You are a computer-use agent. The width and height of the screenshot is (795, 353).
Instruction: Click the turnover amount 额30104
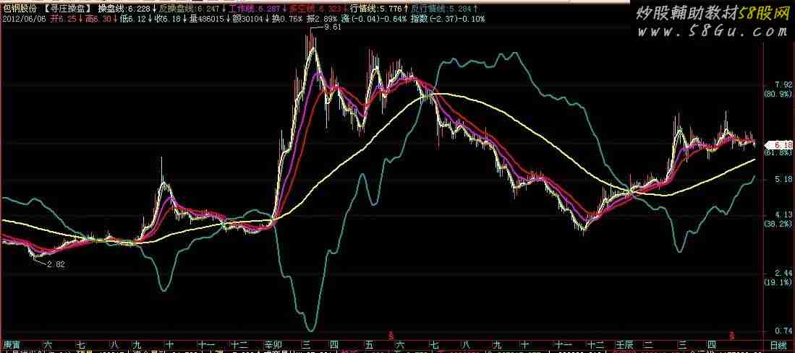(x=249, y=19)
